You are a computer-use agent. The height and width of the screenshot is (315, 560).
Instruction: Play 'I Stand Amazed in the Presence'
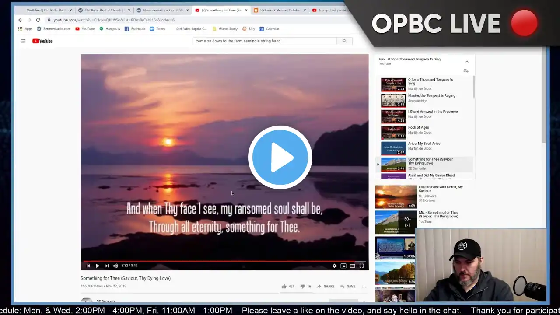(425, 116)
